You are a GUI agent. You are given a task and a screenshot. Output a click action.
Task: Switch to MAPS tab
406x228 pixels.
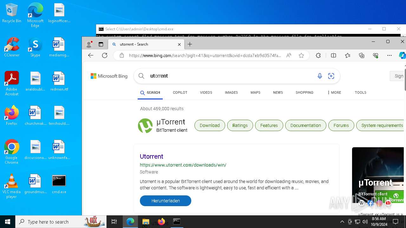tap(255, 92)
